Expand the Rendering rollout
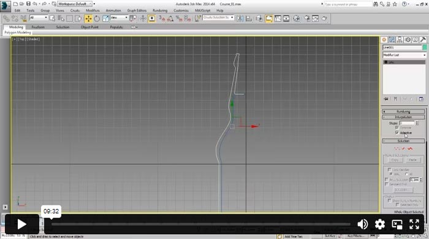This screenshot has height=239, width=429. tap(403, 112)
